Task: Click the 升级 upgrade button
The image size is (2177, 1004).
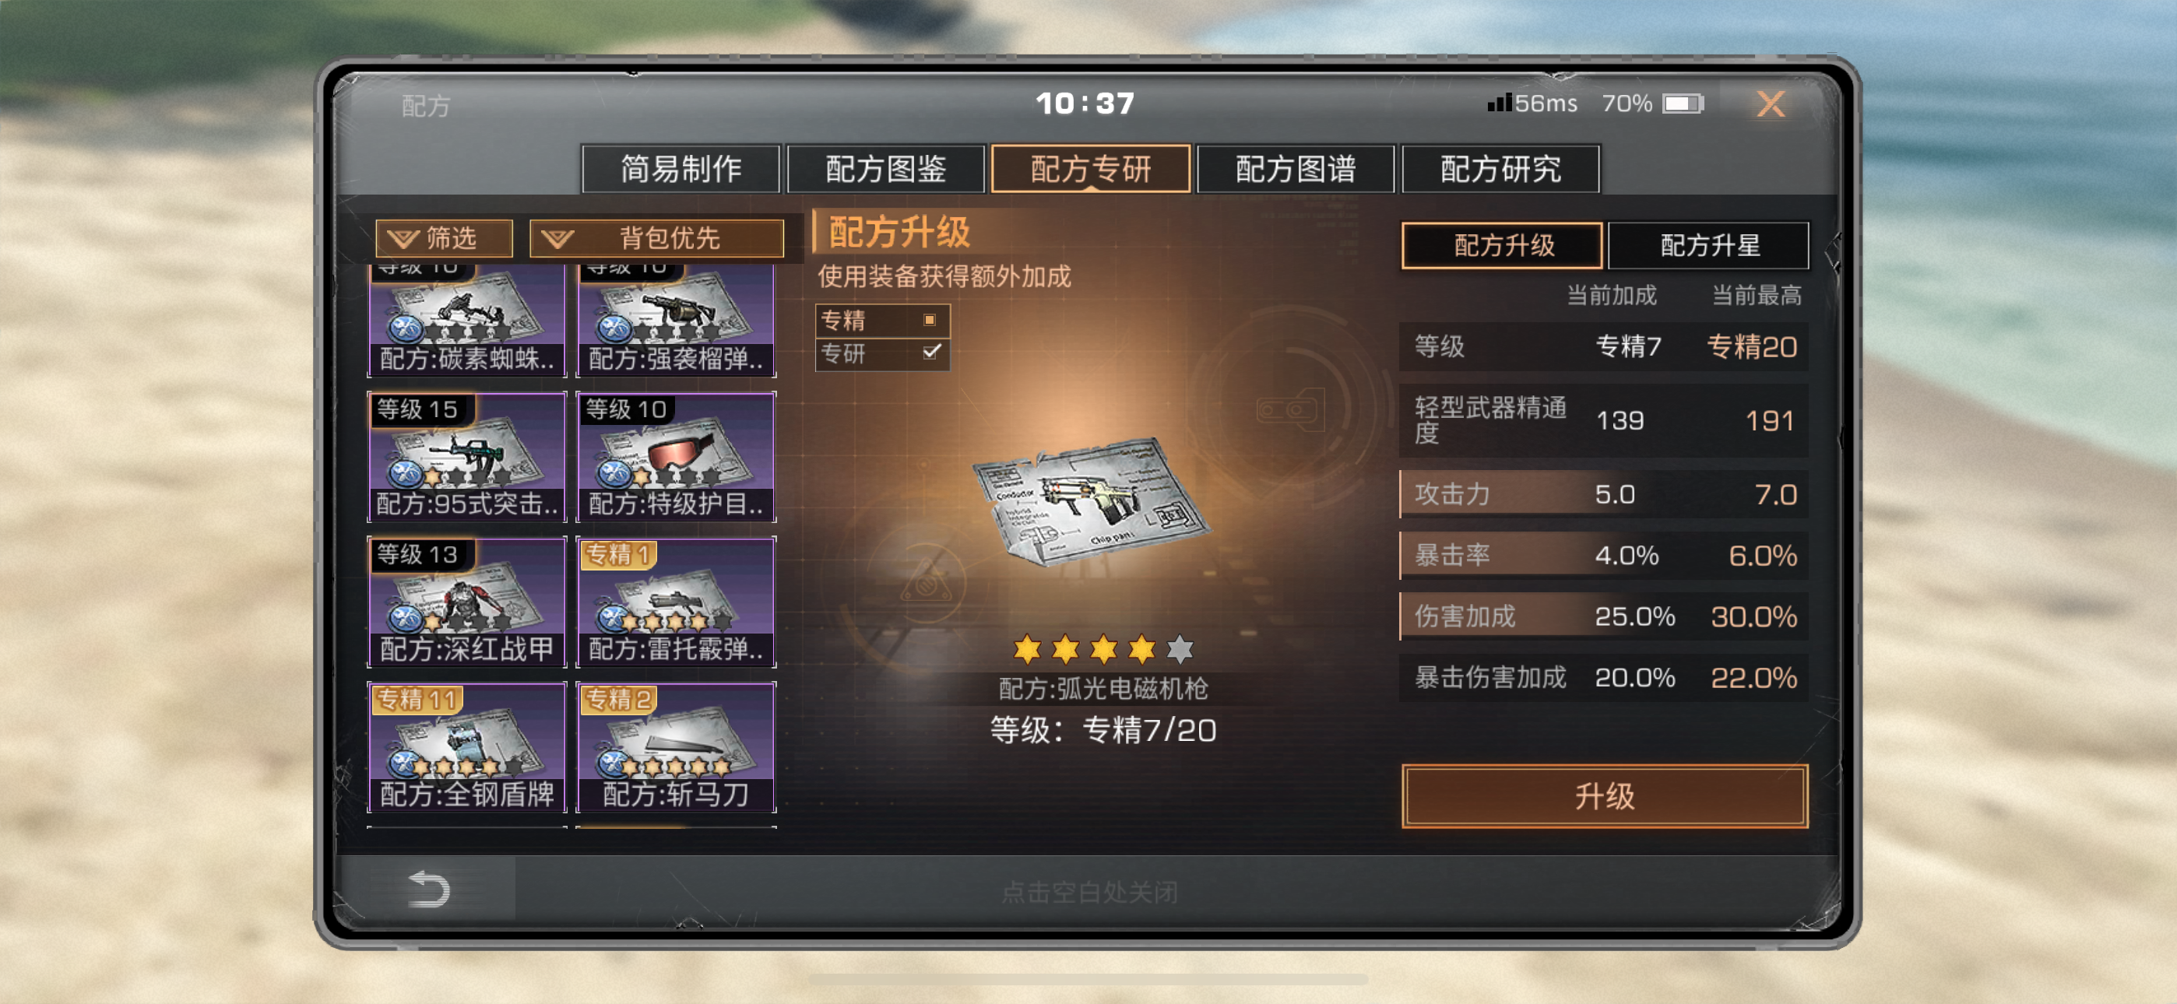Action: (x=1604, y=796)
